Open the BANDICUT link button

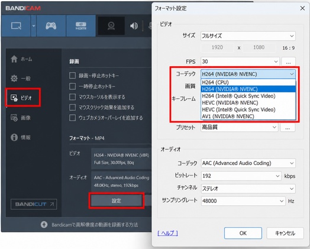pos(34,204)
